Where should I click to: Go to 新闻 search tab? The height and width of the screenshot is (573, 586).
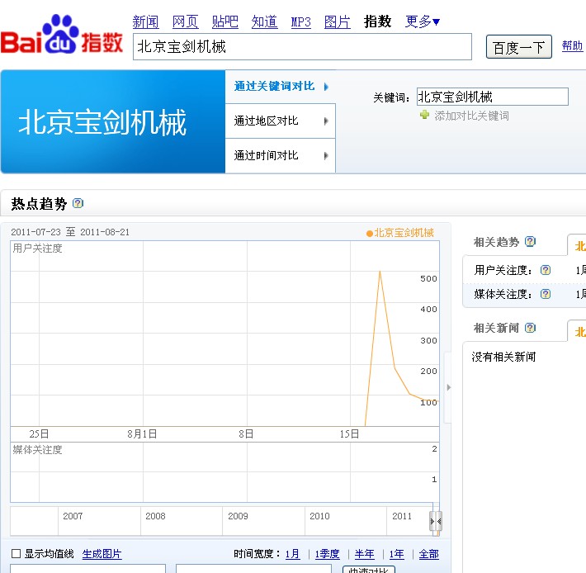[x=146, y=21]
